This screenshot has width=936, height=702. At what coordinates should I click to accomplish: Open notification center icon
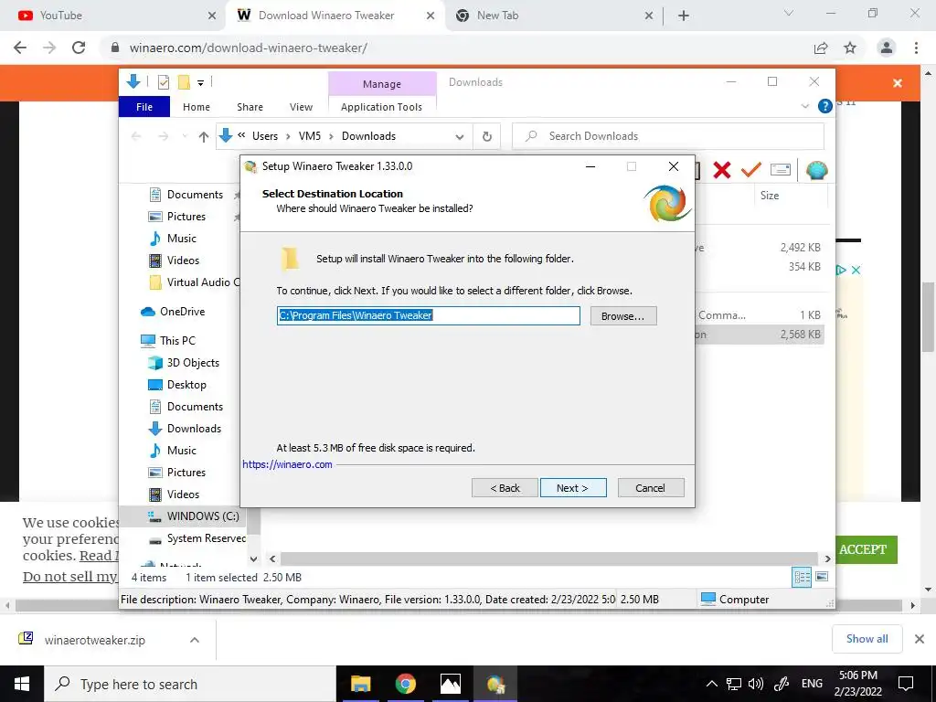coord(906,684)
